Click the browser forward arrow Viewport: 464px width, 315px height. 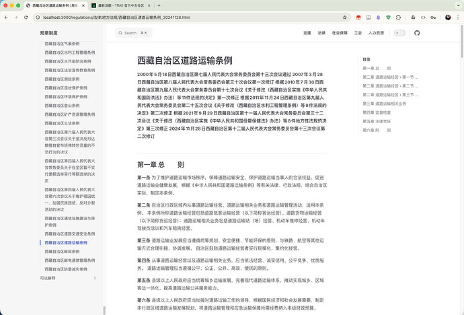(x=16, y=15)
